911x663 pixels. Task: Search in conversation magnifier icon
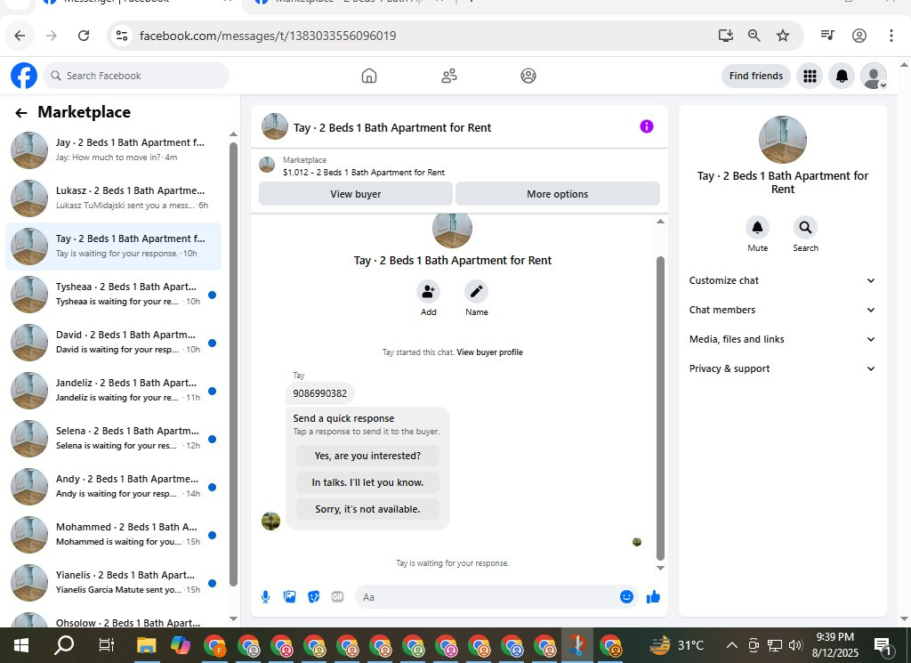click(805, 227)
